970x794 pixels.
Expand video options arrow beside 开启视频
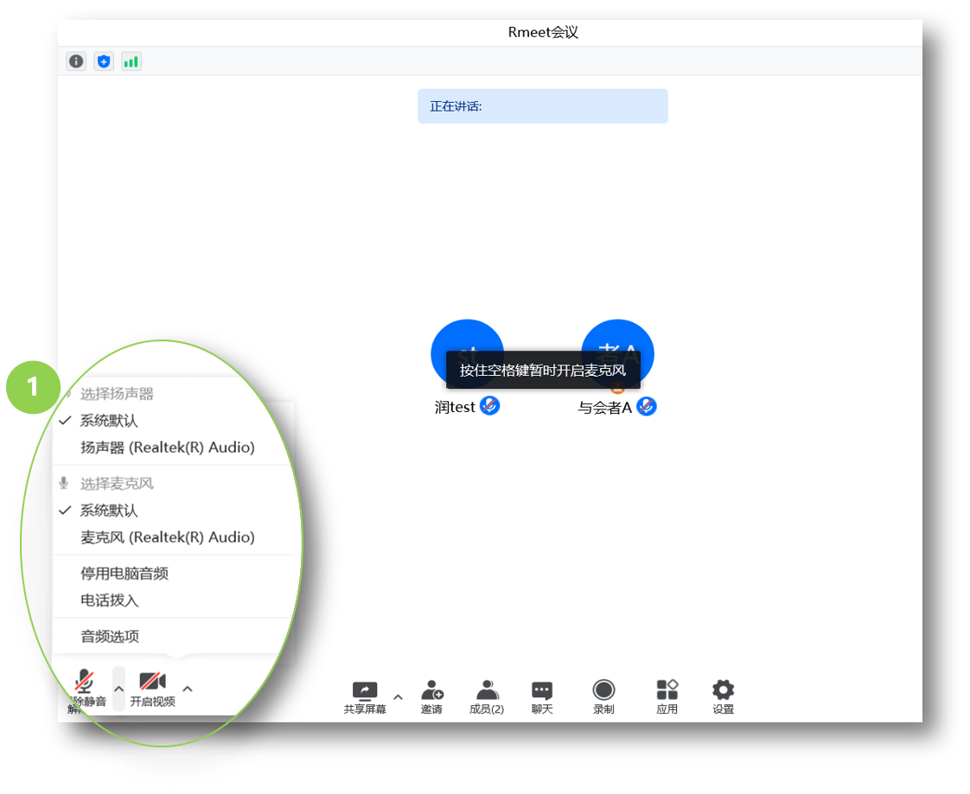coord(188,689)
